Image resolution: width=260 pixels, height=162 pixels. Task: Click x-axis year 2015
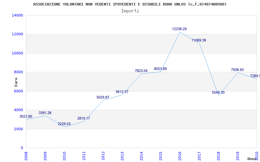pos(161,156)
